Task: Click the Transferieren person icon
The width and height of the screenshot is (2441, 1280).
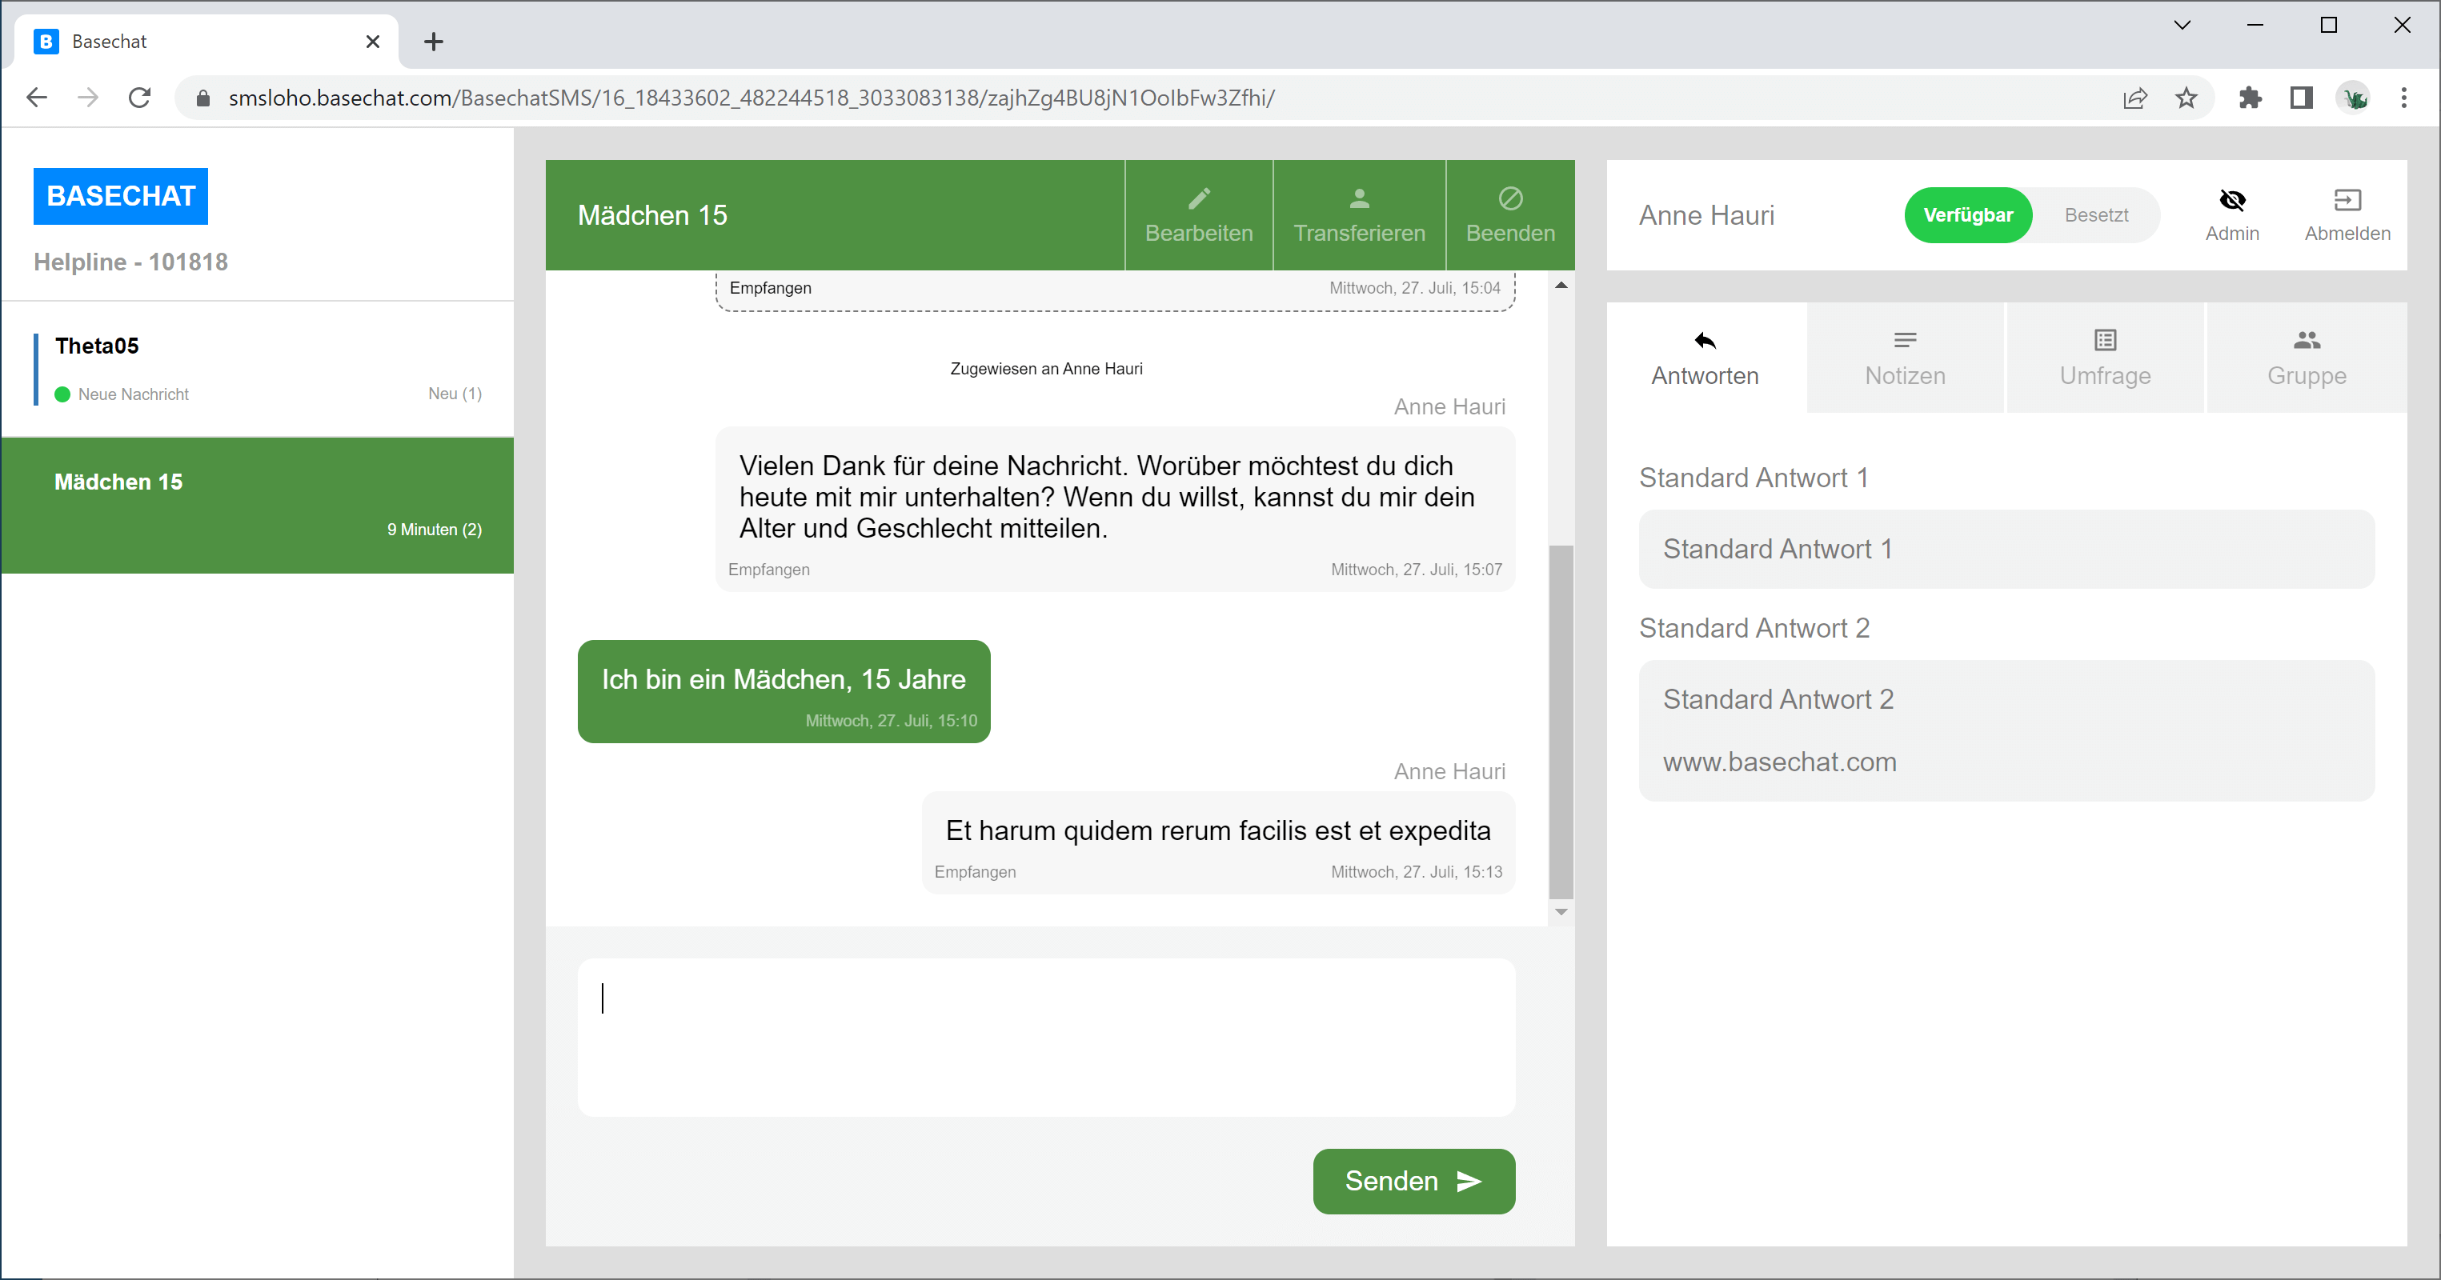Action: click(x=1359, y=198)
